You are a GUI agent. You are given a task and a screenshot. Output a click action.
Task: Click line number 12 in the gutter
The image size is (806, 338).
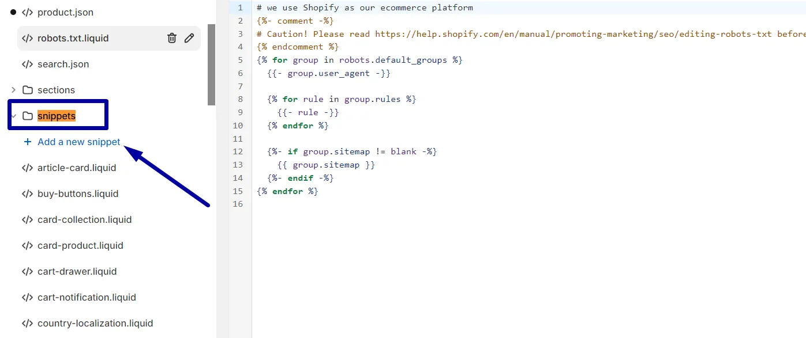[x=238, y=151]
